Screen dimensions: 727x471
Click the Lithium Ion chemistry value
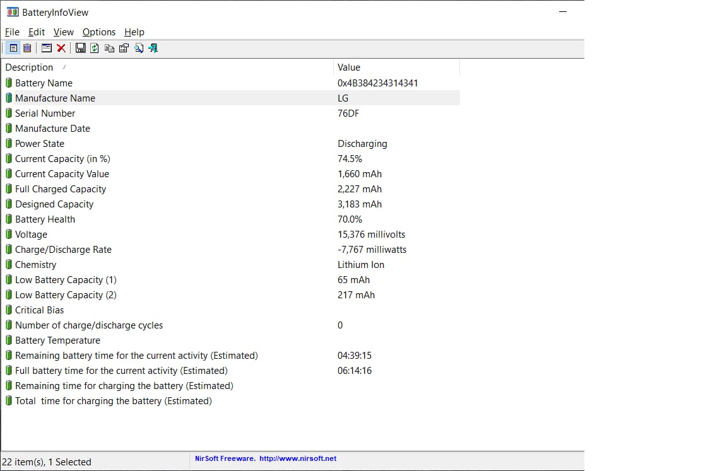click(361, 265)
